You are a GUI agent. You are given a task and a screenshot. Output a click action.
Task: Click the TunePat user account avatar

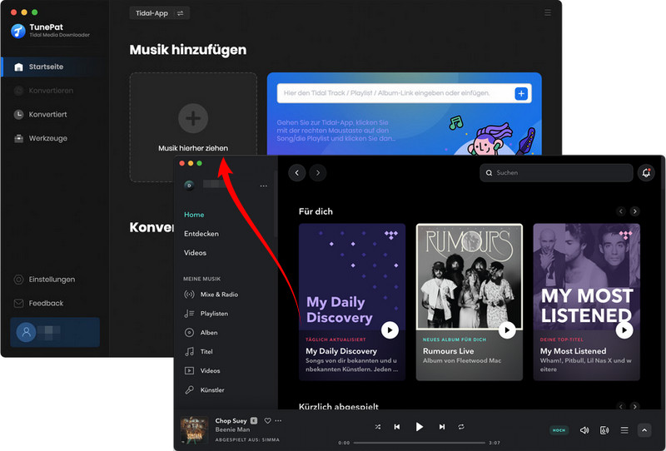(26, 332)
